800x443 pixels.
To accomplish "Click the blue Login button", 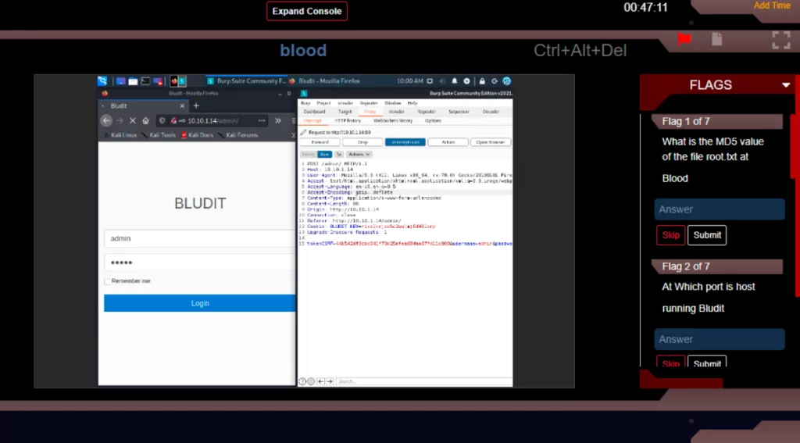I will pyautogui.click(x=199, y=303).
